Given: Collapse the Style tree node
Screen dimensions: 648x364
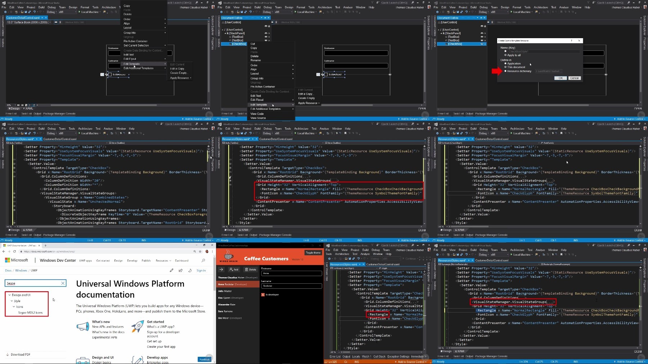Looking at the screenshot, I should pyautogui.click(x=12, y=301).
